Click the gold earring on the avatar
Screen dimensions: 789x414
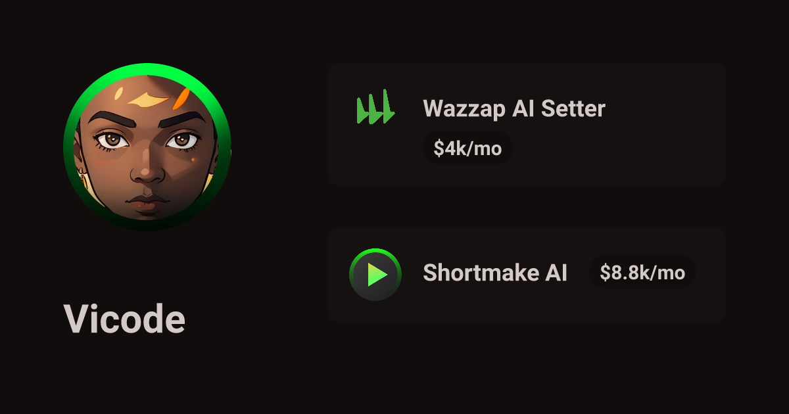[83, 175]
